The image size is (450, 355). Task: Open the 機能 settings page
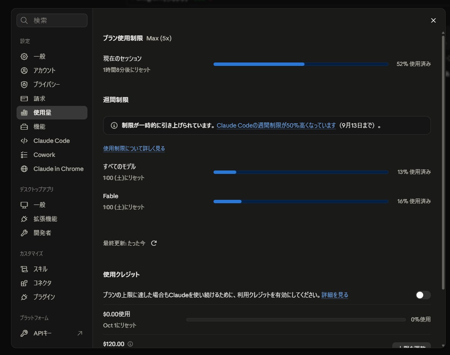(x=52, y=127)
